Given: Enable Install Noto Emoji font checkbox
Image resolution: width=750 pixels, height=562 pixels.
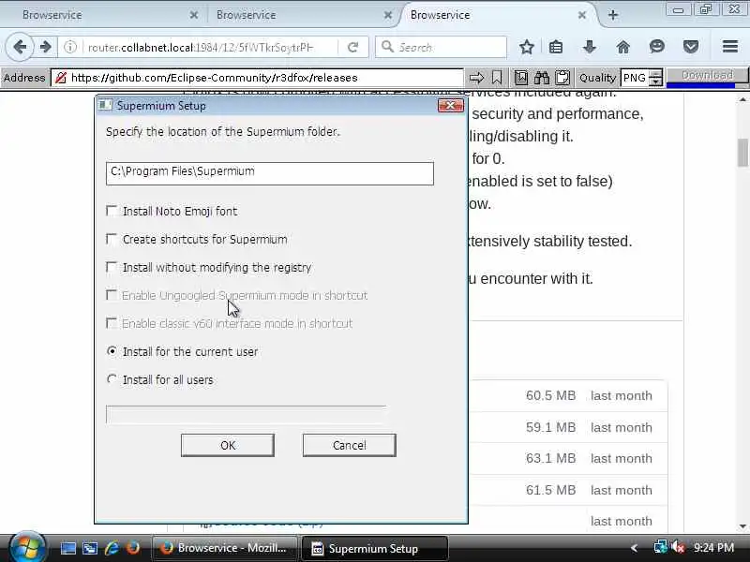Looking at the screenshot, I should 112,211.
